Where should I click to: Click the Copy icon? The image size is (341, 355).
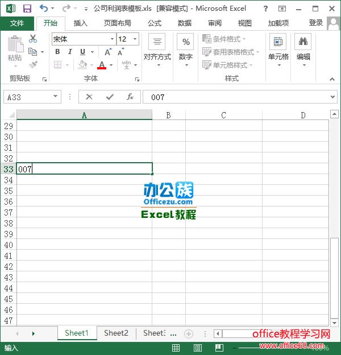coord(33,52)
